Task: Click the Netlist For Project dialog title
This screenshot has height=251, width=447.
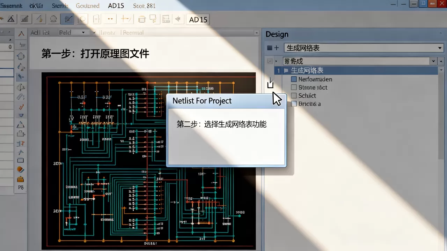Action: pyautogui.click(x=202, y=101)
